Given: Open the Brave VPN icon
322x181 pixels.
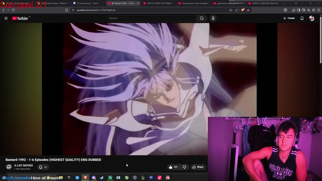Looking at the screenshot, I should click(313, 10).
